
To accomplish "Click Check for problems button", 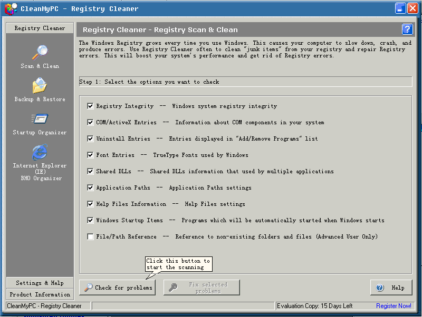I will coord(117,288).
